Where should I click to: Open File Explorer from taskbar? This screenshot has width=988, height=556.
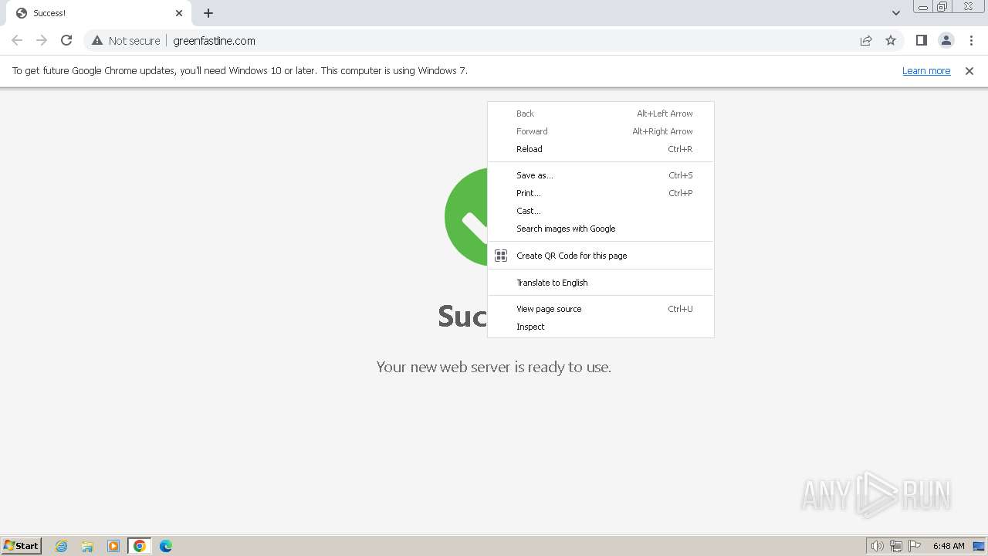pyautogui.click(x=87, y=546)
